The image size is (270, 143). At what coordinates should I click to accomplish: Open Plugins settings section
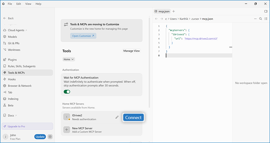point(27,60)
